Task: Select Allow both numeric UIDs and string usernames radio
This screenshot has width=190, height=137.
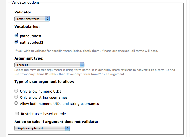Action: tap(16, 103)
